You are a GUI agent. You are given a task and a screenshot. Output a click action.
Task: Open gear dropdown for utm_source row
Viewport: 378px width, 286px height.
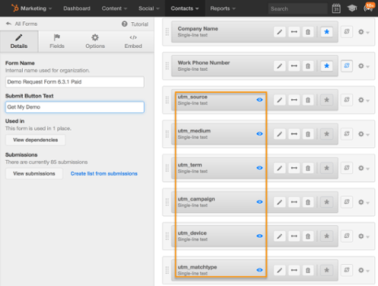364,100
